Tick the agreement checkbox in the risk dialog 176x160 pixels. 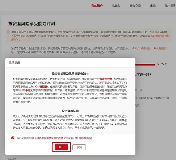click(13, 138)
